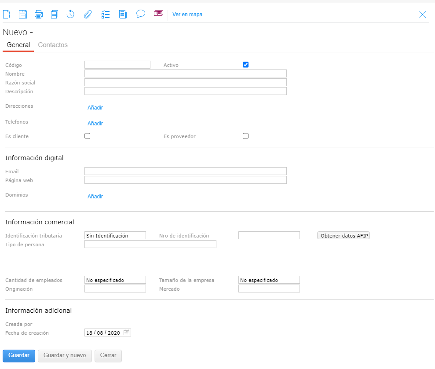The image size is (435, 369).
Task: Click the new document icon
Action: (x=7, y=15)
